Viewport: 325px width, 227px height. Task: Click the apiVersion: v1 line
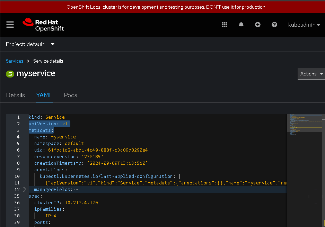click(x=48, y=124)
